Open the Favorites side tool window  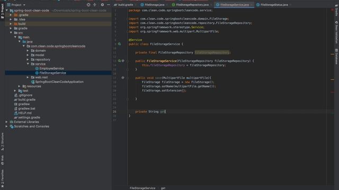[x=2, y=178]
